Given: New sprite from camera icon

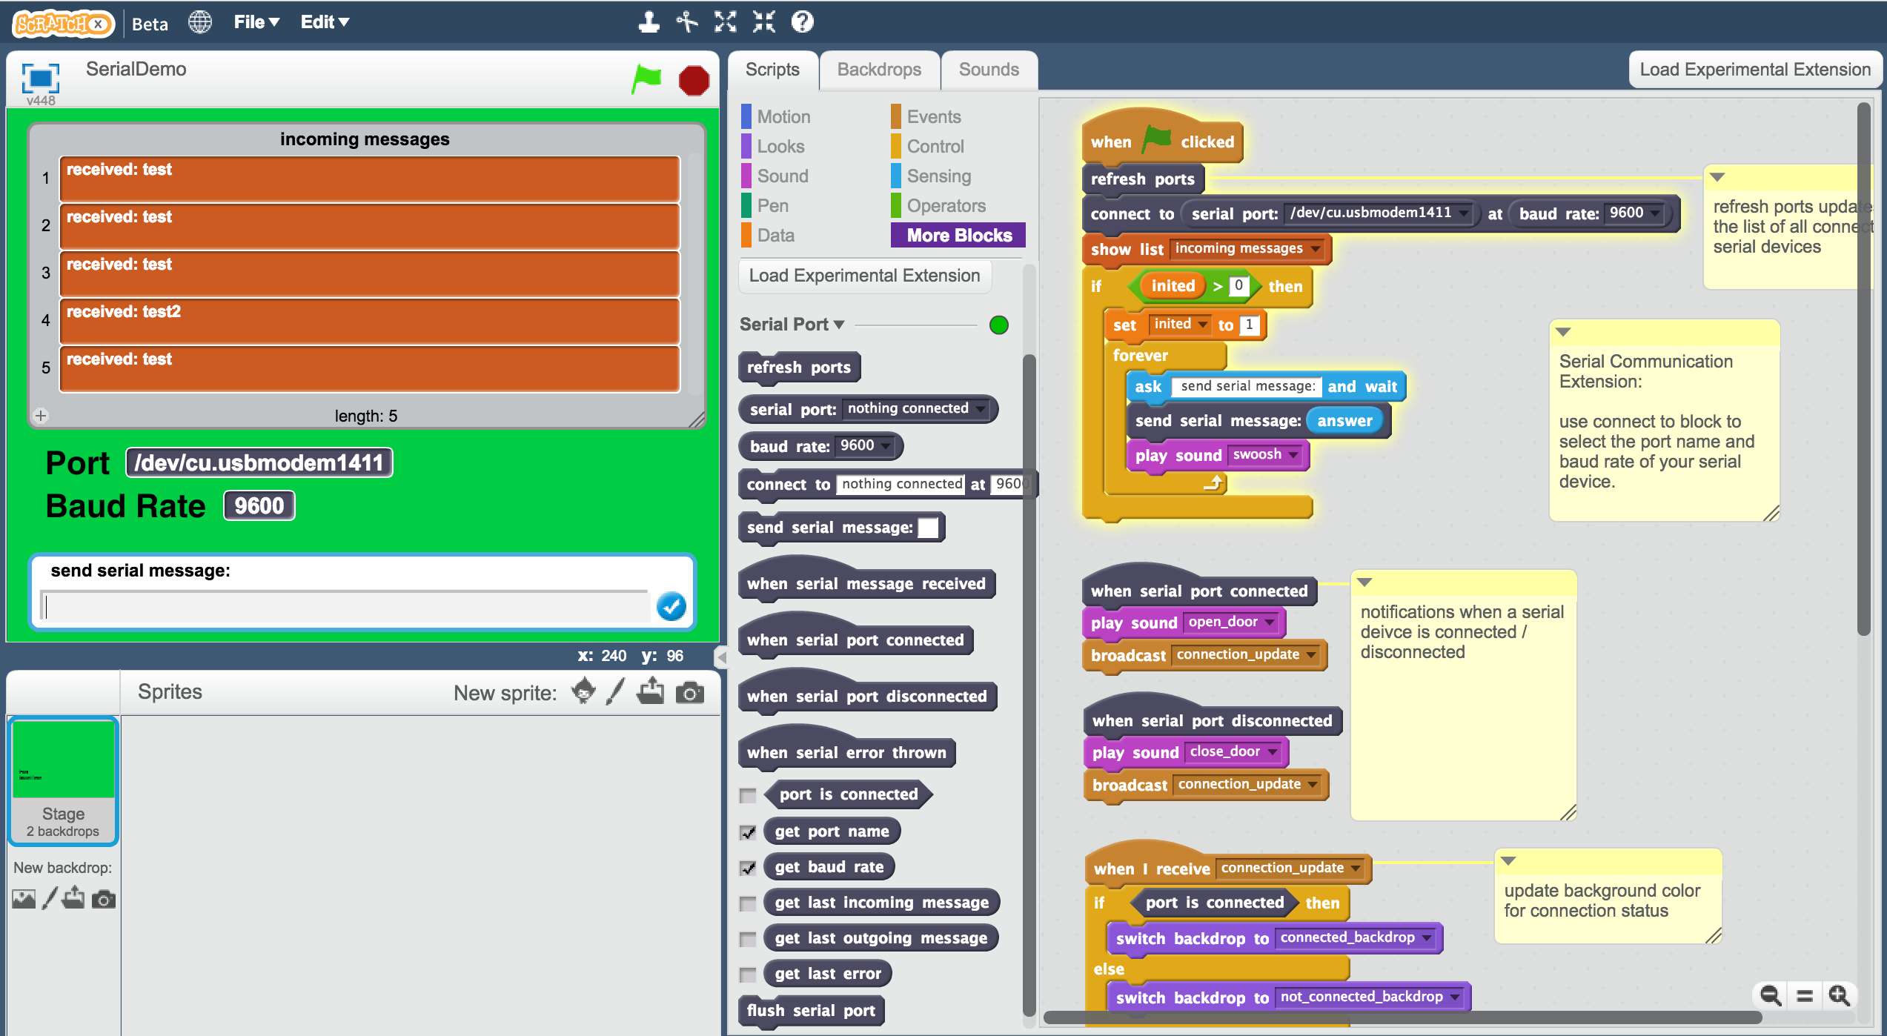Looking at the screenshot, I should tap(689, 693).
